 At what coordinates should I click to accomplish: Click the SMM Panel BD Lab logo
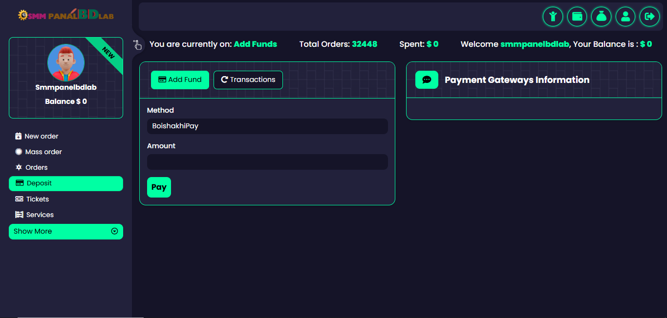pyautogui.click(x=65, y=15)
